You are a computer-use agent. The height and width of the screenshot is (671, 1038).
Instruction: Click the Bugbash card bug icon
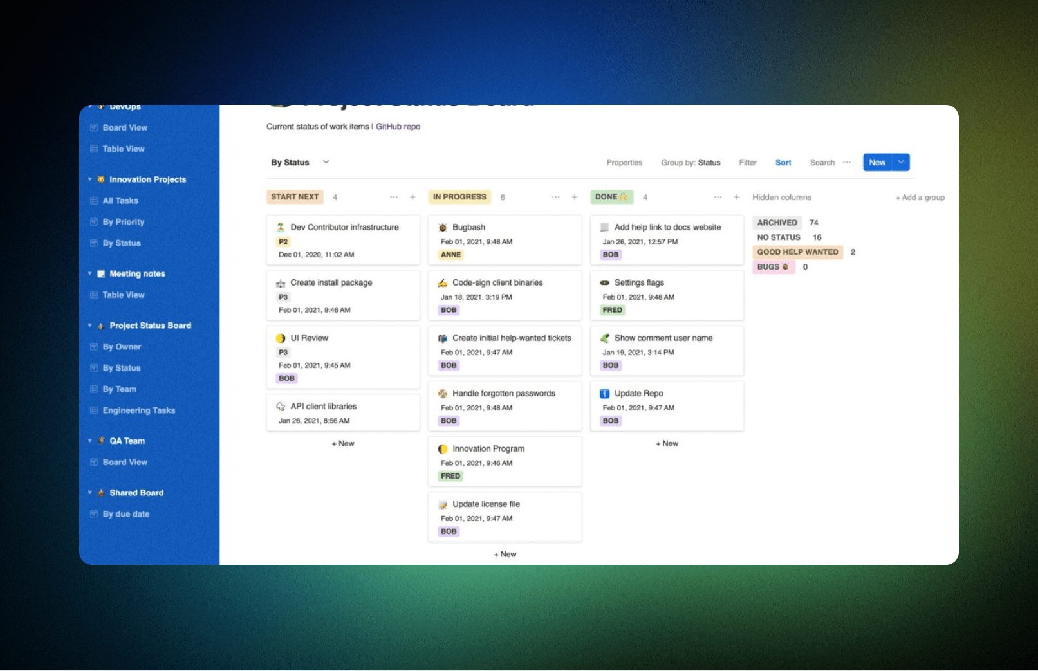coord(443,227)
